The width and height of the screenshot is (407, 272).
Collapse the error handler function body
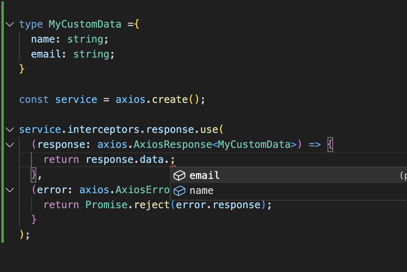tap(9, 189)
